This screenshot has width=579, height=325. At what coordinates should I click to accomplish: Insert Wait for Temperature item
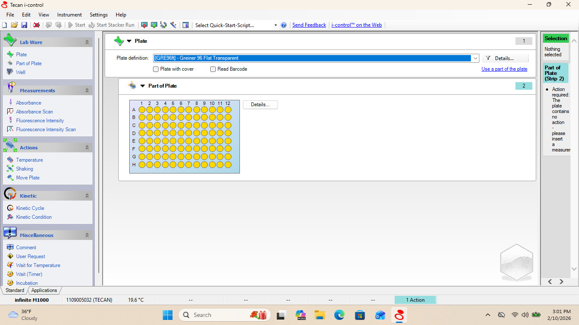tap(38, 265)
